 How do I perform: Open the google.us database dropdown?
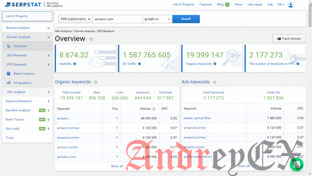pos(158,19)
